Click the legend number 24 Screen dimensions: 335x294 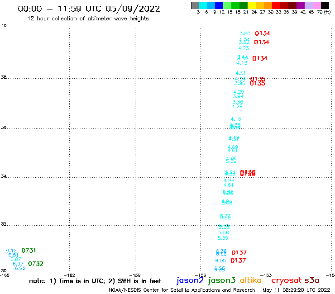tap(254, 12)
